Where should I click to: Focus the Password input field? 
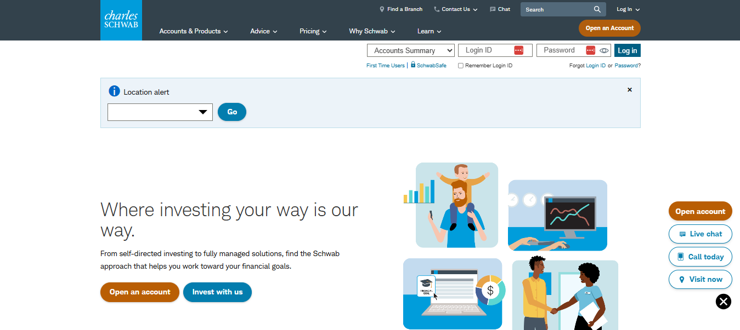pyautogui.click(x=573, y=50)
